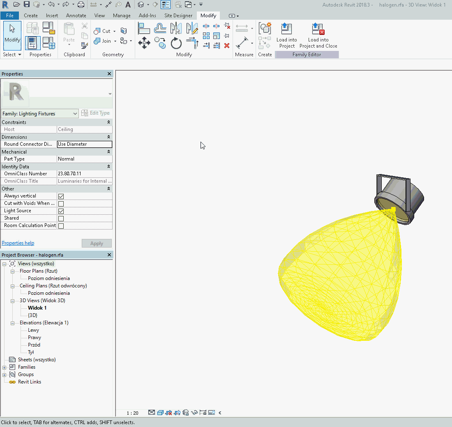Disable the Light Source checkbox

tap(61, 211)
